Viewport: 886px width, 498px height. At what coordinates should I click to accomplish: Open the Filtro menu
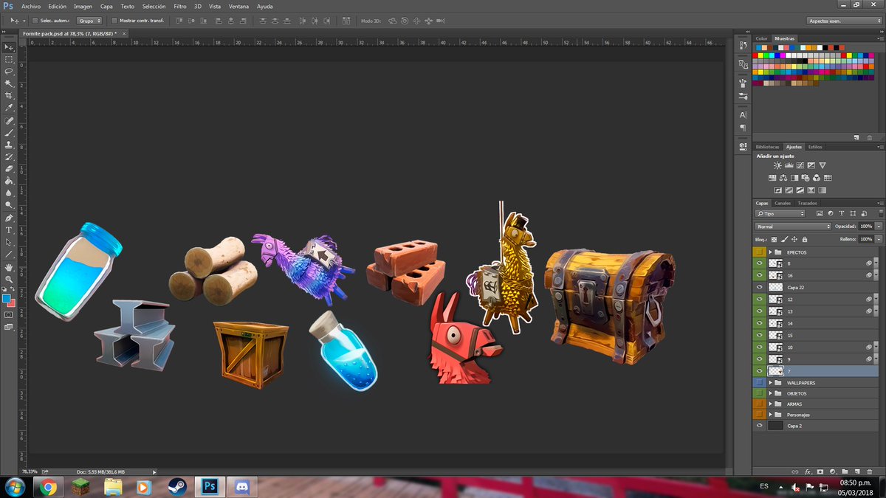click(x=180, y=6)
